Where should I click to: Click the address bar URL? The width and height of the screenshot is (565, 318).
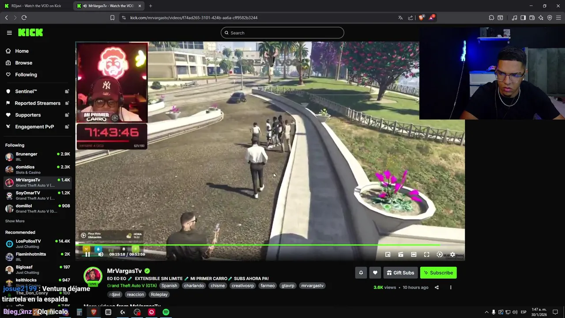pos(194,18)
